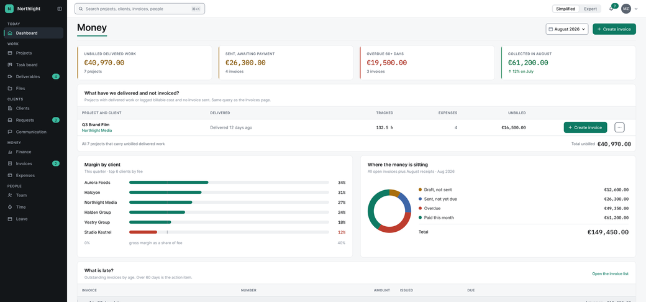Click the Aurora Foods margin bar
Viewport: 646px width, 302px height.
tap(168, 183)
